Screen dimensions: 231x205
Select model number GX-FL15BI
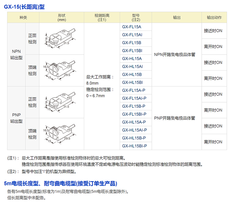pyautogui.click(x=132, y=51)
